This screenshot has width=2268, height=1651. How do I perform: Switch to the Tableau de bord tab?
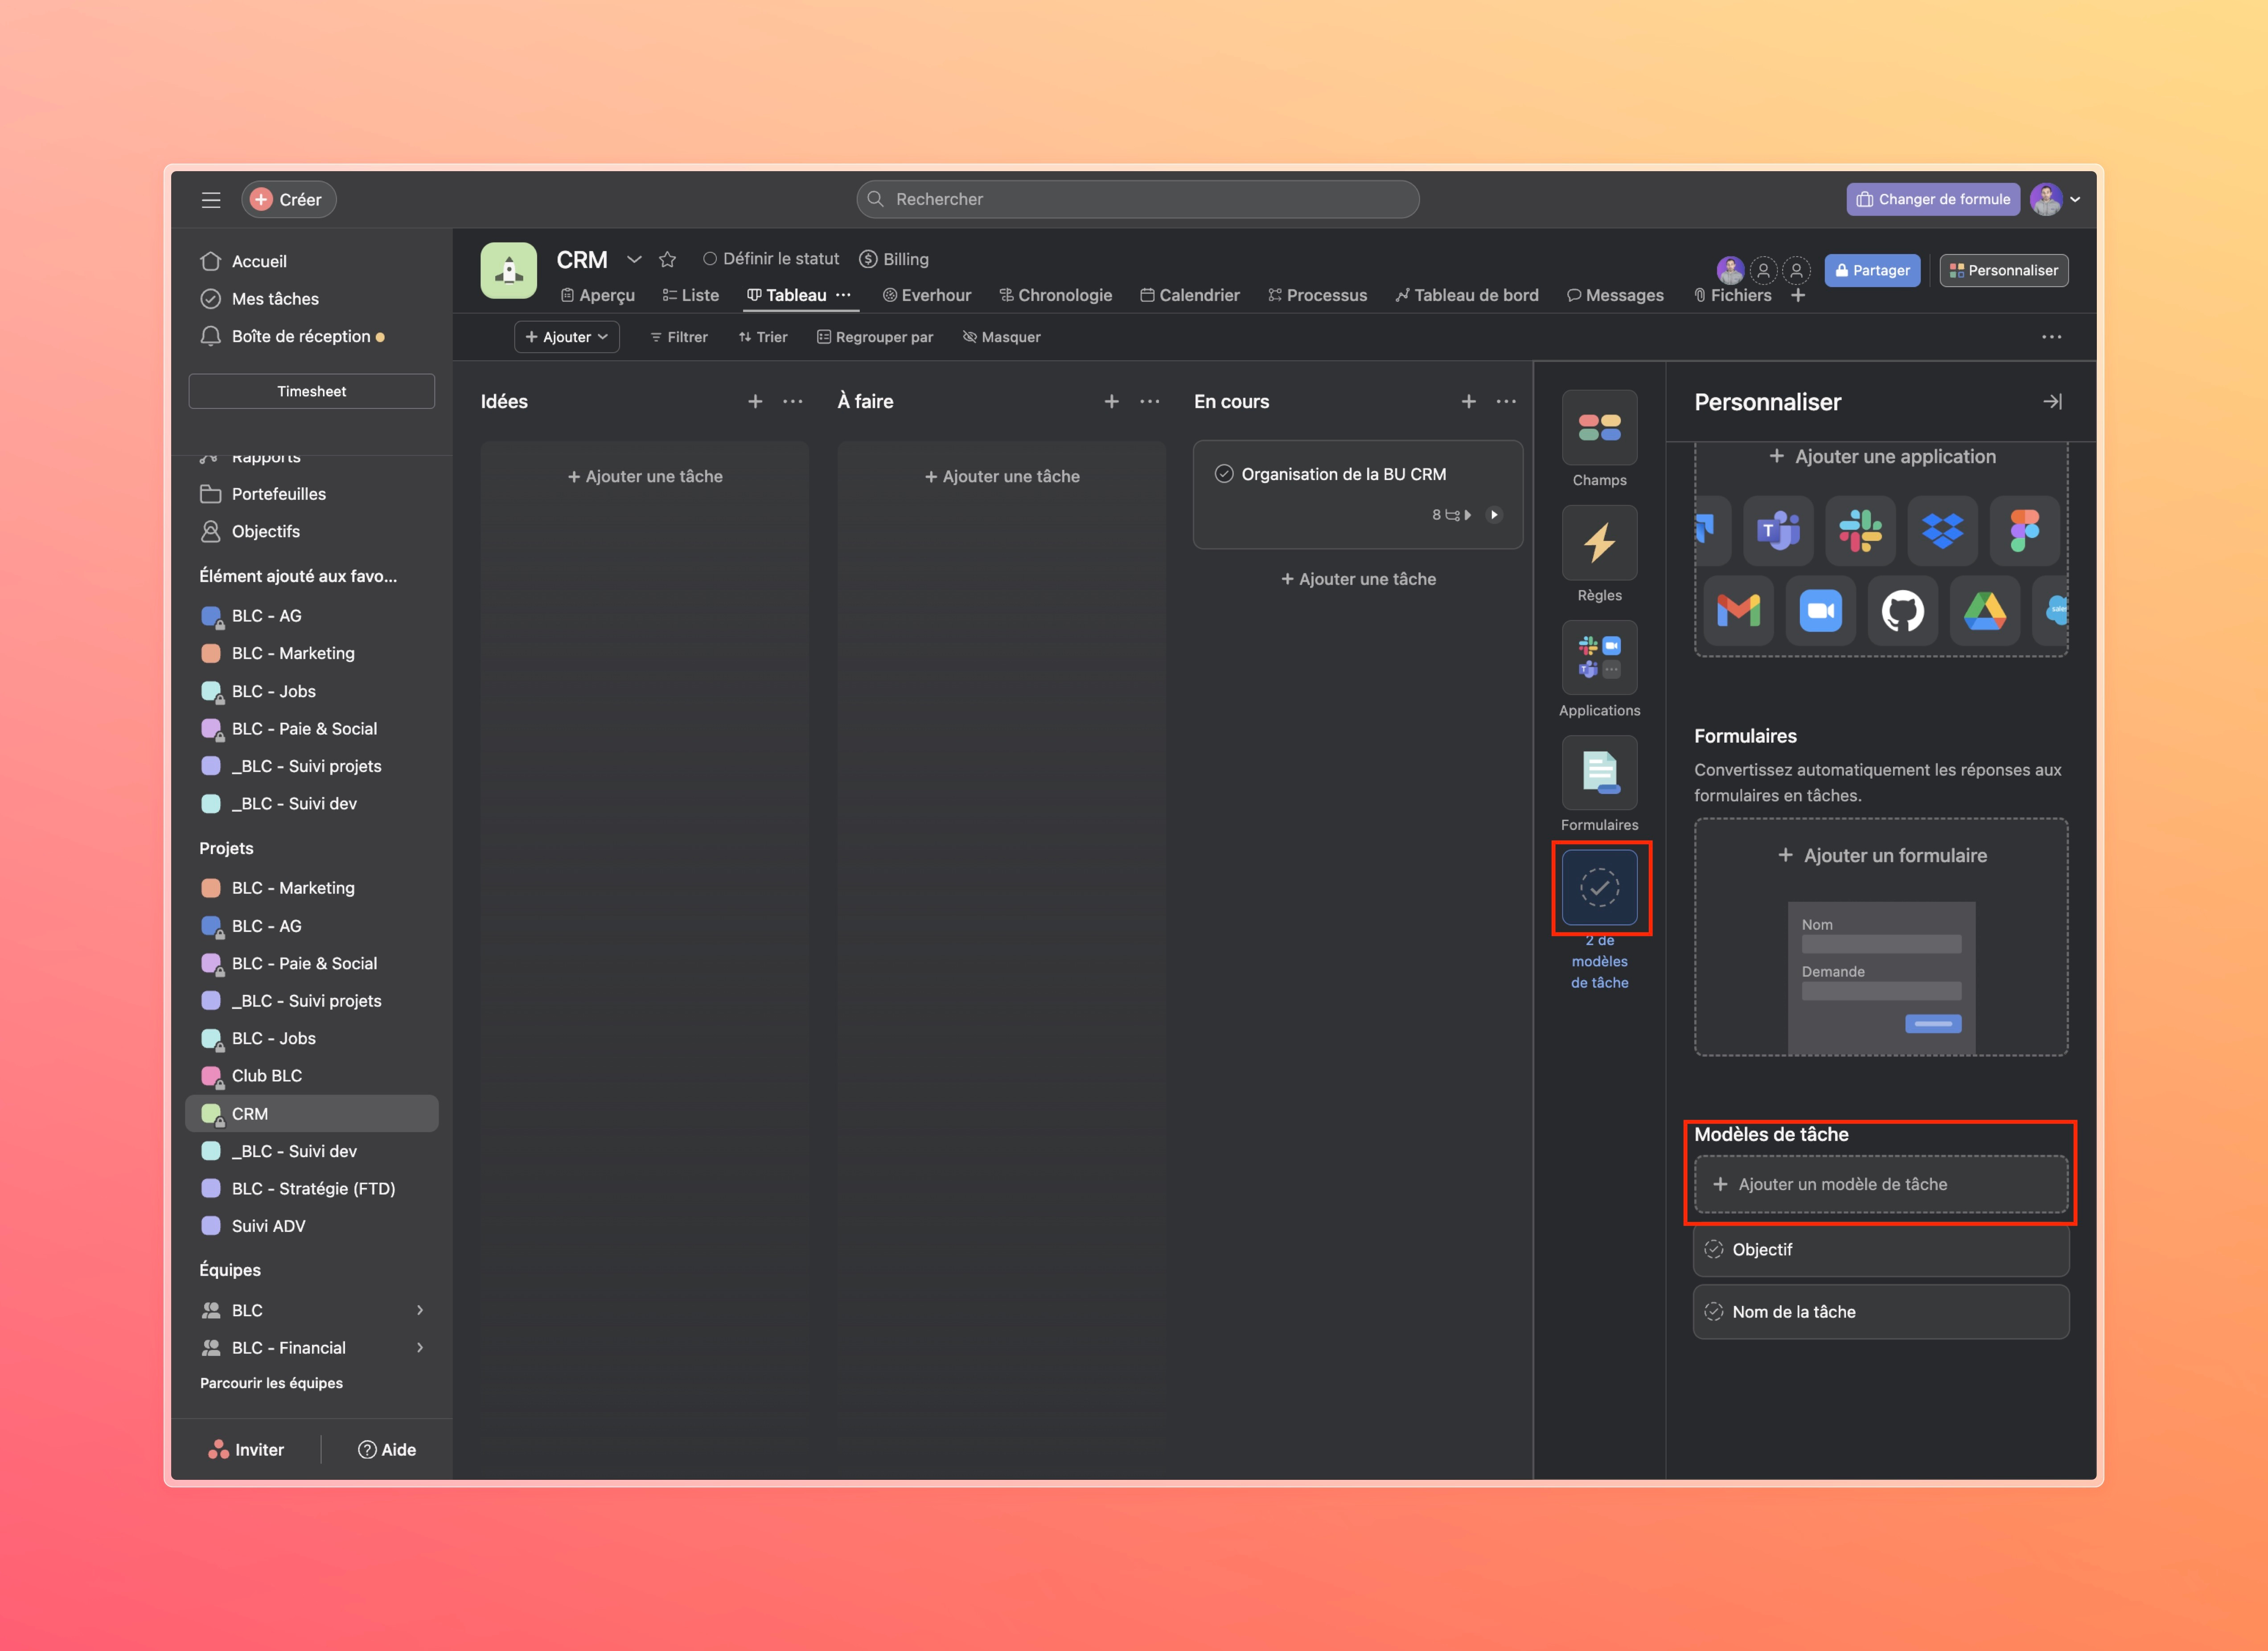click(x=1467, y=296)
